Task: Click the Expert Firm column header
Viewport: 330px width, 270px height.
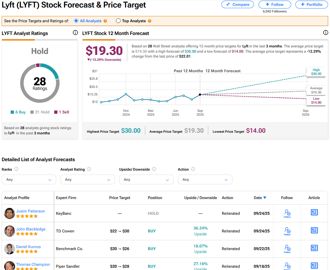Action: [66, 198]
